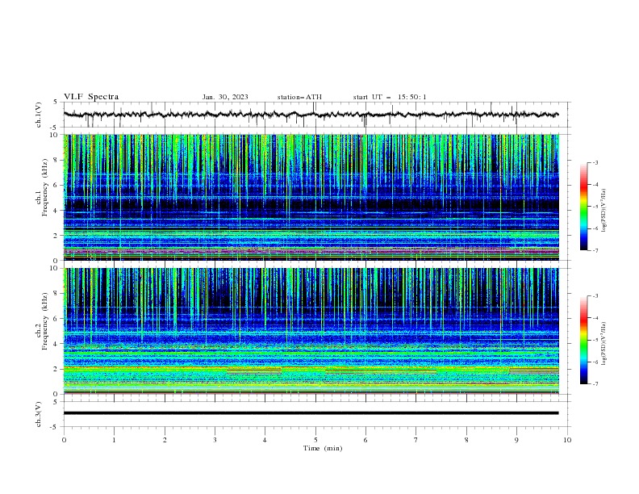Select the date text "Jan. 30, 2023"

pyautogui.click(x=225, y=97)
